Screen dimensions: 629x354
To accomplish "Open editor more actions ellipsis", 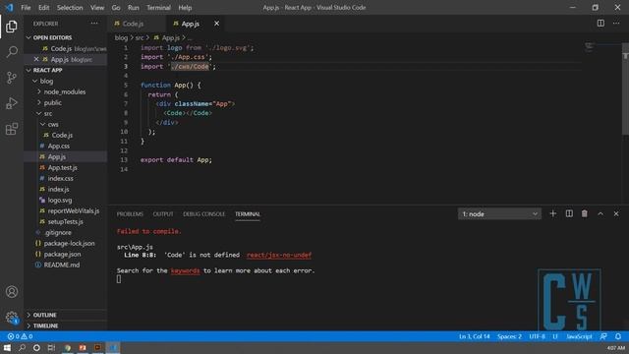I will tap(616, 24).
